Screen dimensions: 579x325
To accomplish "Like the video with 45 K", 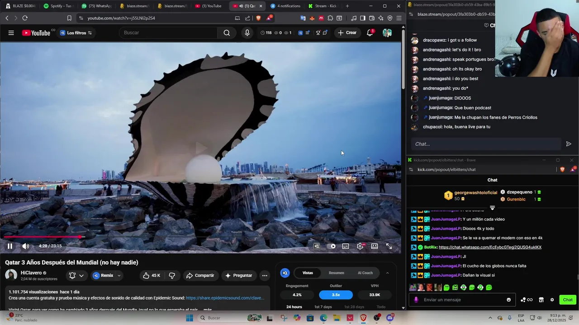I will coord(152,275).
